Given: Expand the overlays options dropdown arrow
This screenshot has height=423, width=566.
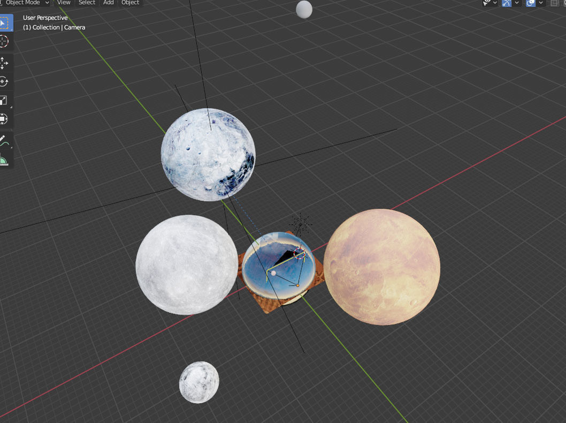Looking at the screenshot, I should coord(541,3).
